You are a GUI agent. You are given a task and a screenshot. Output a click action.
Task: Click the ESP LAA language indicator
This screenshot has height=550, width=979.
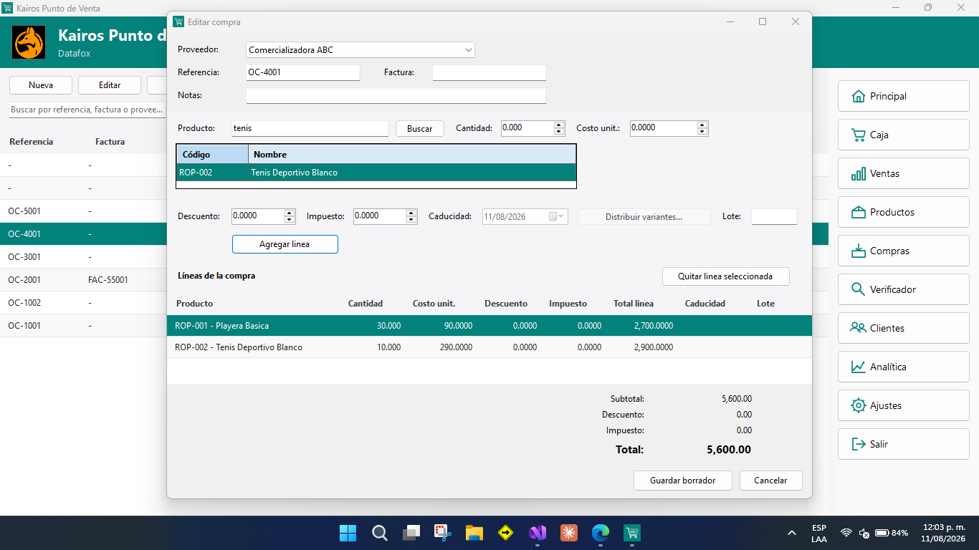(819, 533)
